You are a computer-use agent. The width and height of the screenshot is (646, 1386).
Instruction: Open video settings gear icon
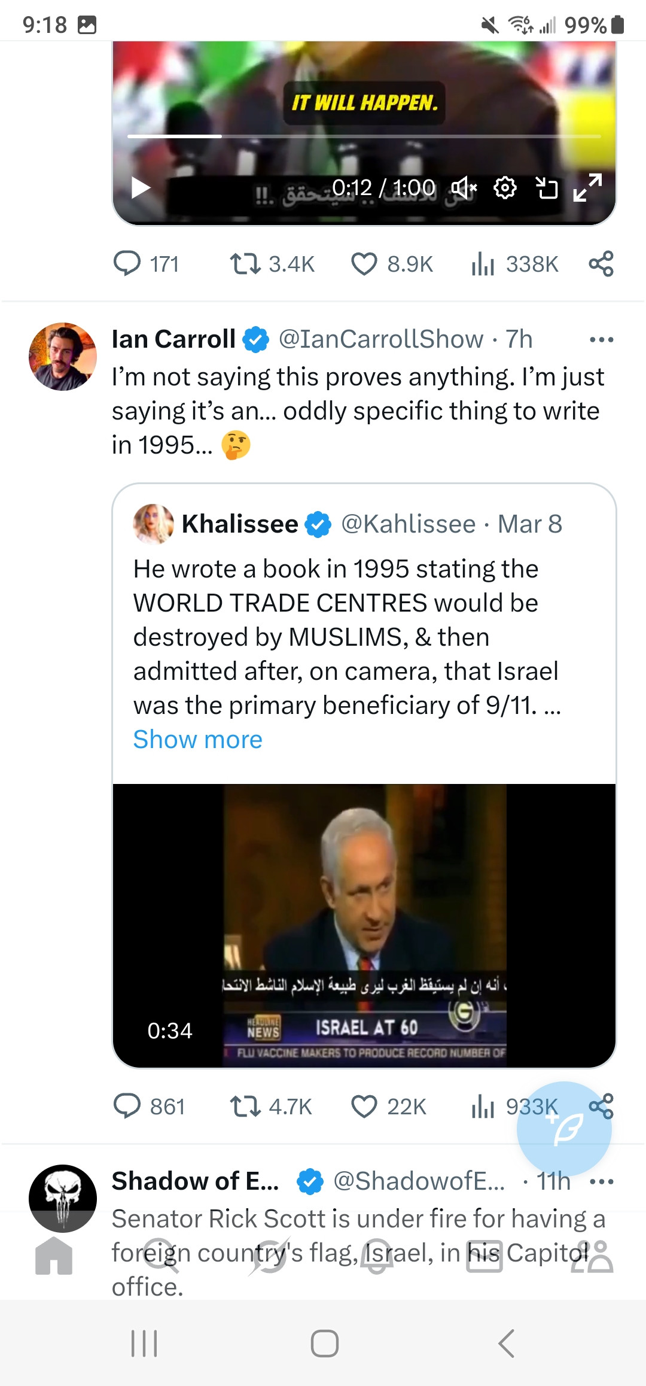(505, 188)
